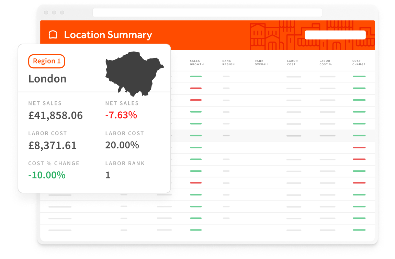Sort by the RANK OVERALL column header
The width and height of the screenshot is (395, 259).
(x=262, y=62)
